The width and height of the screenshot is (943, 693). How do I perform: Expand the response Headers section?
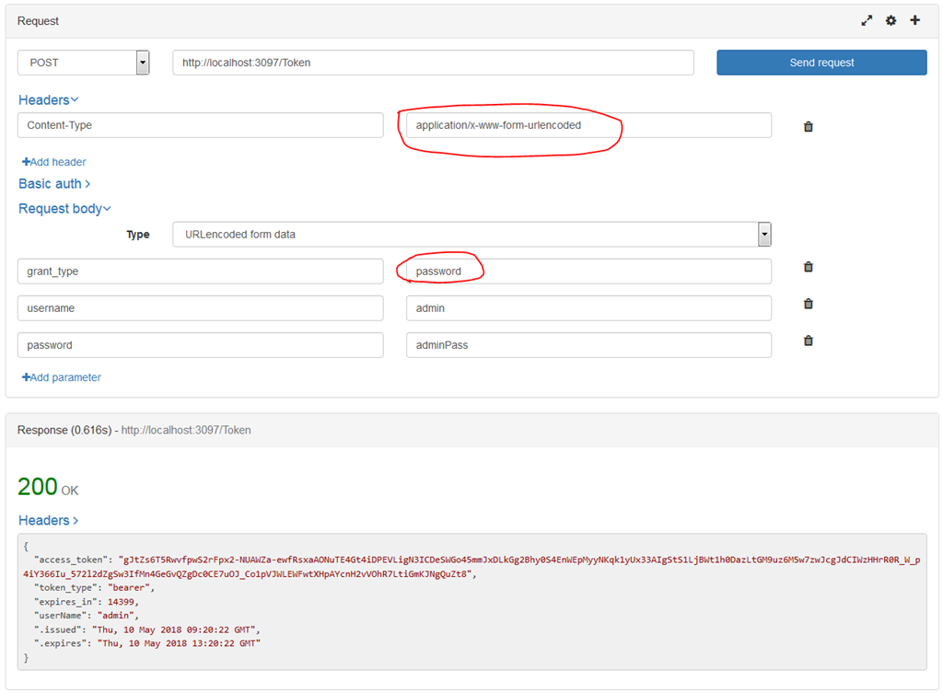(48, 521)
